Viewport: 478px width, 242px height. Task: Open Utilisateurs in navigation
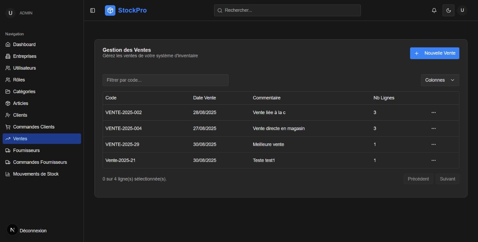click(42, 68)
